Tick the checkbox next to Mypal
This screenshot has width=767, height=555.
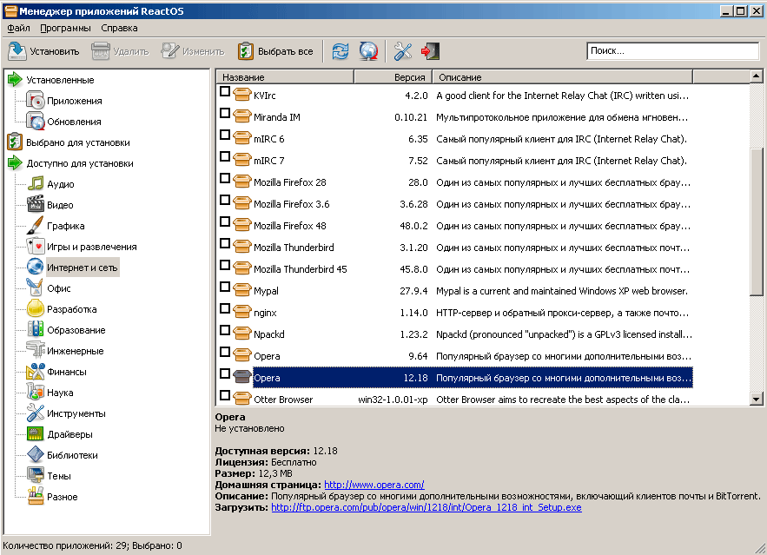point(225,287)
